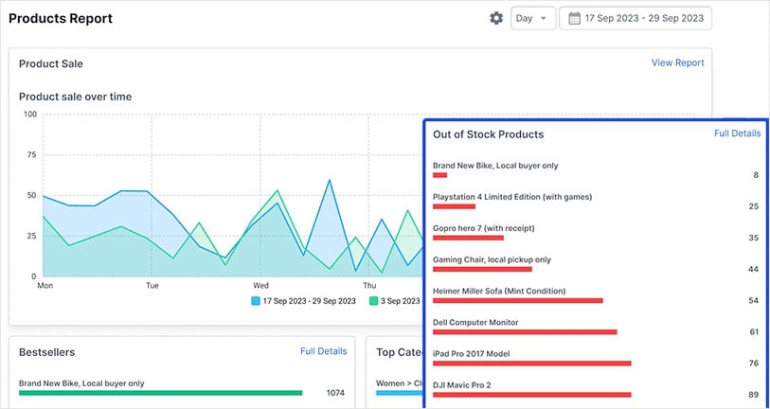This screenshot has width=770, height=409.
Task: Click the DJI Mavic Pro 2 bar
Action: pos(531,394)
